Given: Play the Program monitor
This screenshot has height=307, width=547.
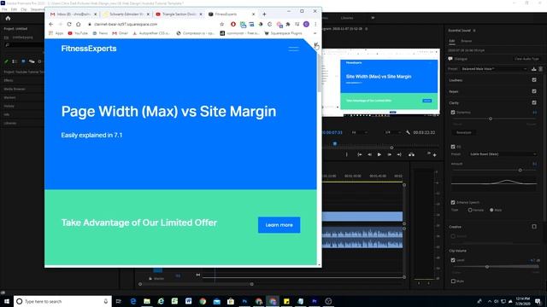Looking at the screenshot, I should coord(379,154).
